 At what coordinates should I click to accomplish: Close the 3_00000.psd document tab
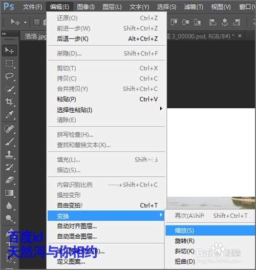click(x=240, y=36)
